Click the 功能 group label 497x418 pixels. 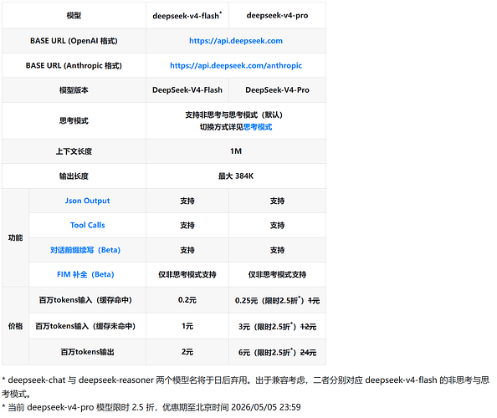(x=16, y=237)
